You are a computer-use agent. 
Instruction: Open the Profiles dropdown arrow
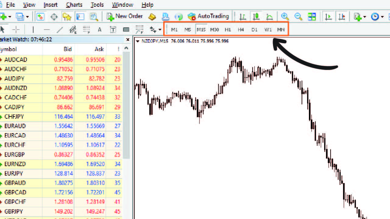pyautogui.click(x=27, y=17)
